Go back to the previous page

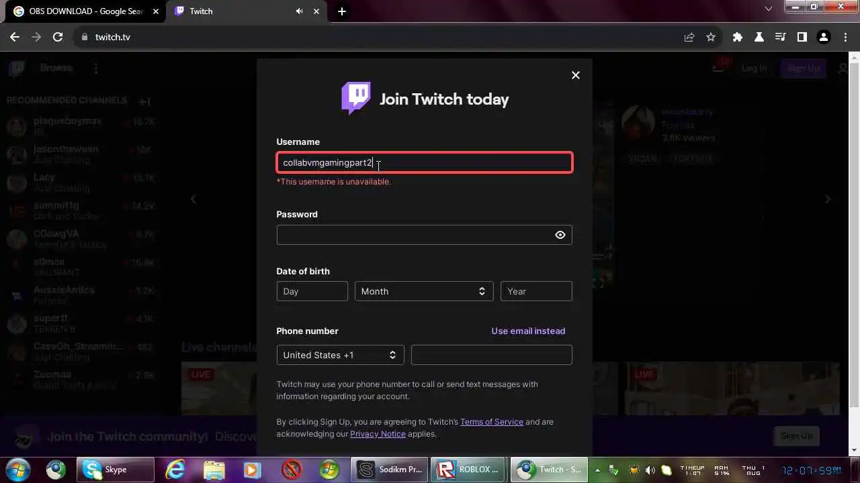click(x=15, y=37)
